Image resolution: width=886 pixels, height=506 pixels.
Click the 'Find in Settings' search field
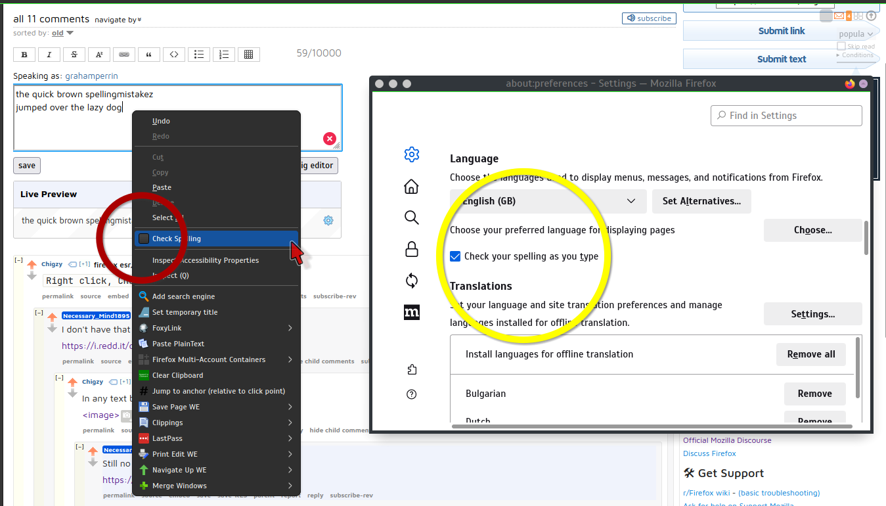point(786,116)
